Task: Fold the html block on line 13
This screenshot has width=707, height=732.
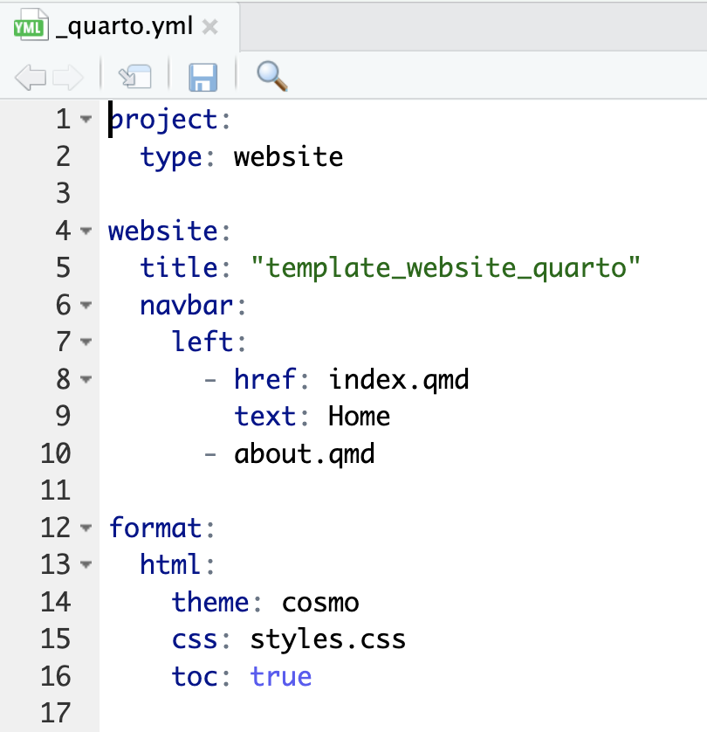Action: pos(86,565)
